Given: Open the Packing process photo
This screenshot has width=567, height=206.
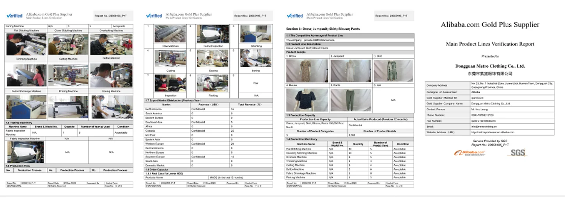Looking at the screenshot, I should pyautogui.click(x=213, y=83).
